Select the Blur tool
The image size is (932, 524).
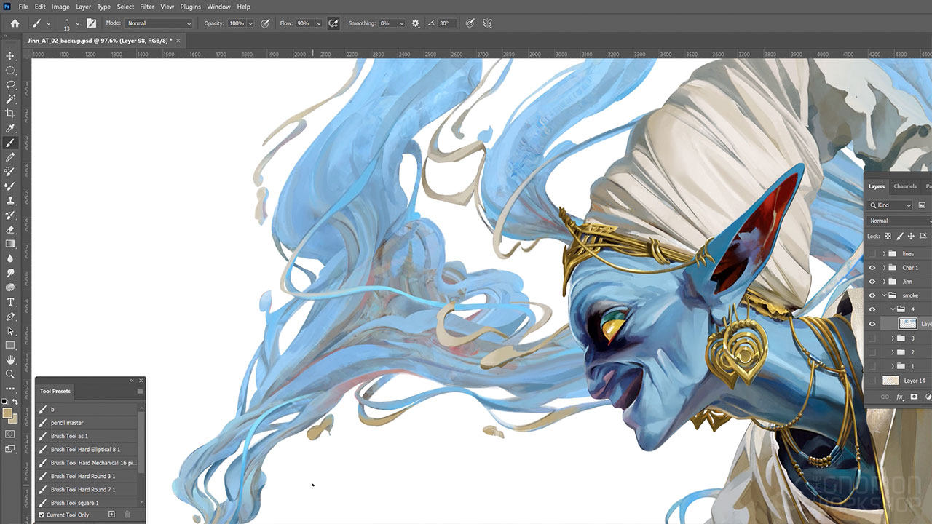[10, 258]
